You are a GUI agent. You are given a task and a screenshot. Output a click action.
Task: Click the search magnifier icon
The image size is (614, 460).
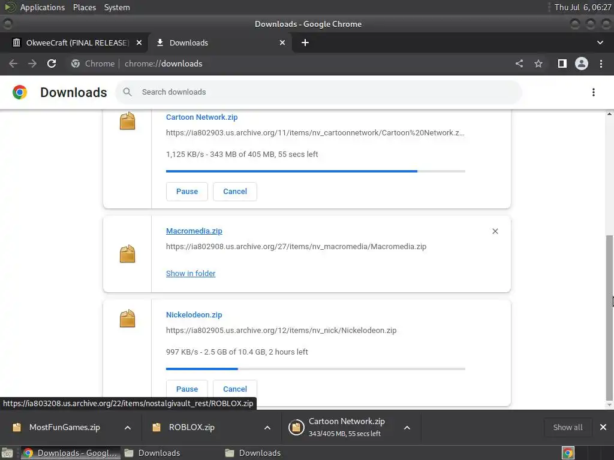point(127,92)
